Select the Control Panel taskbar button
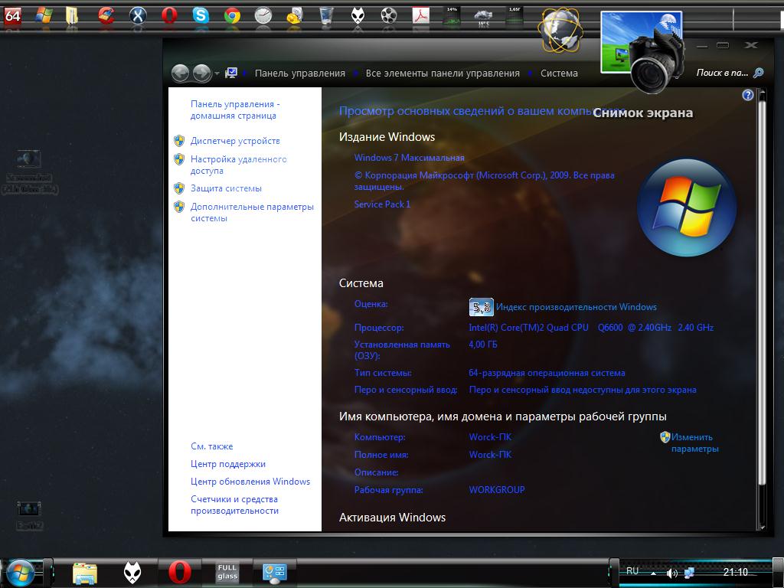The height and width of the screenshot is (588, 784). (x=275, y=573)
